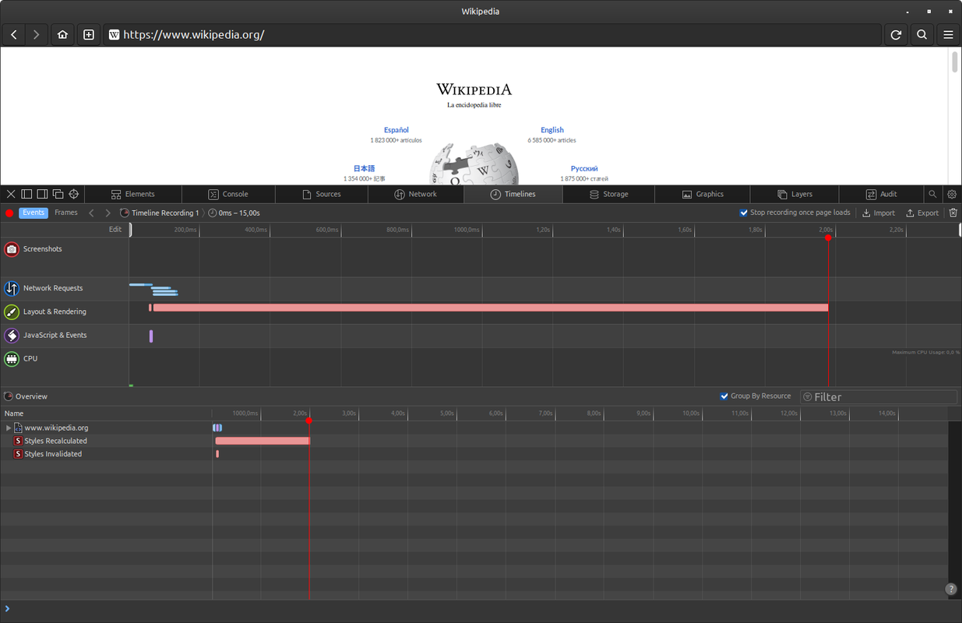Switch to the Storage tab

pyautogui.click(x=609, y=194)
